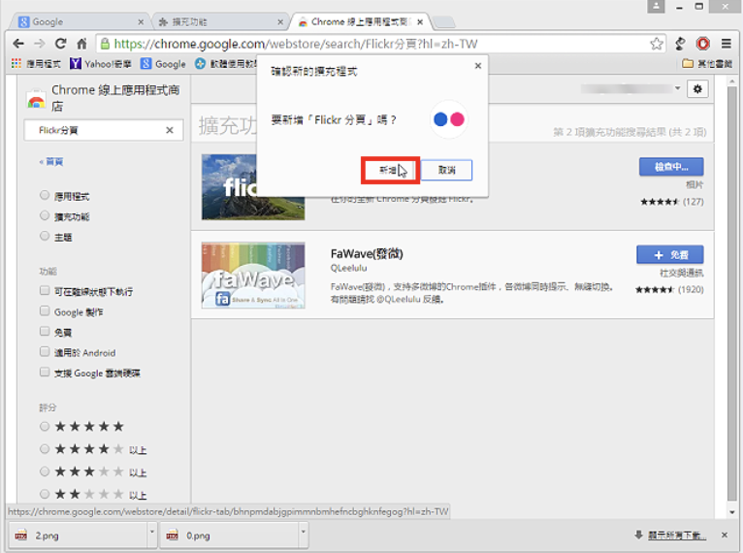Viewport: 743px width, 553px height.
Task: Select three stars and up rating
Action: pyautogui.click(x=45, y=472)
